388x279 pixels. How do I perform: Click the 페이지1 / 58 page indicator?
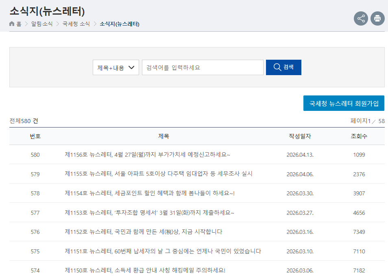pyautogui.click(x=368, y=121)
